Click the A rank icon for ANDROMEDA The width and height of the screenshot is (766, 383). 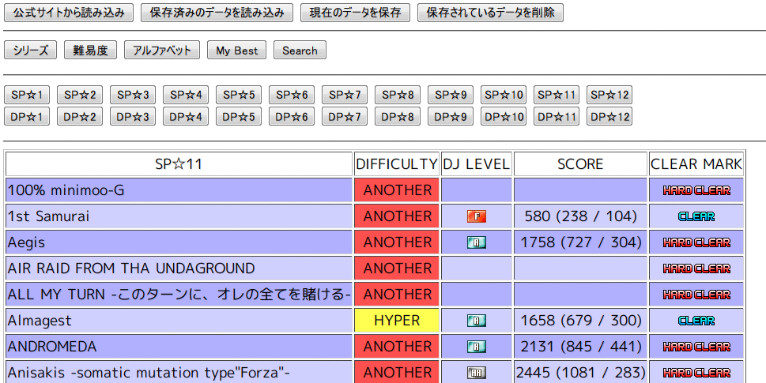[477, 347]
